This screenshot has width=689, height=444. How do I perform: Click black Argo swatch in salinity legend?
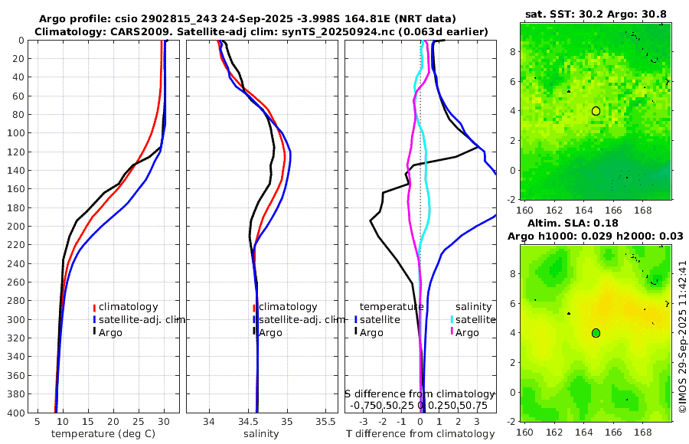[254, 332]
